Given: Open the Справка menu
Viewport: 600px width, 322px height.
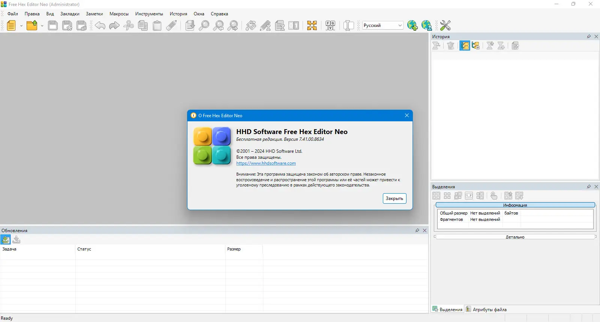Looking at the screenshot, I should pyautogui.click(x=219, y=14).
